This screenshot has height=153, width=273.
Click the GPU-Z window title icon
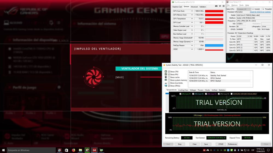pos(173,2)
